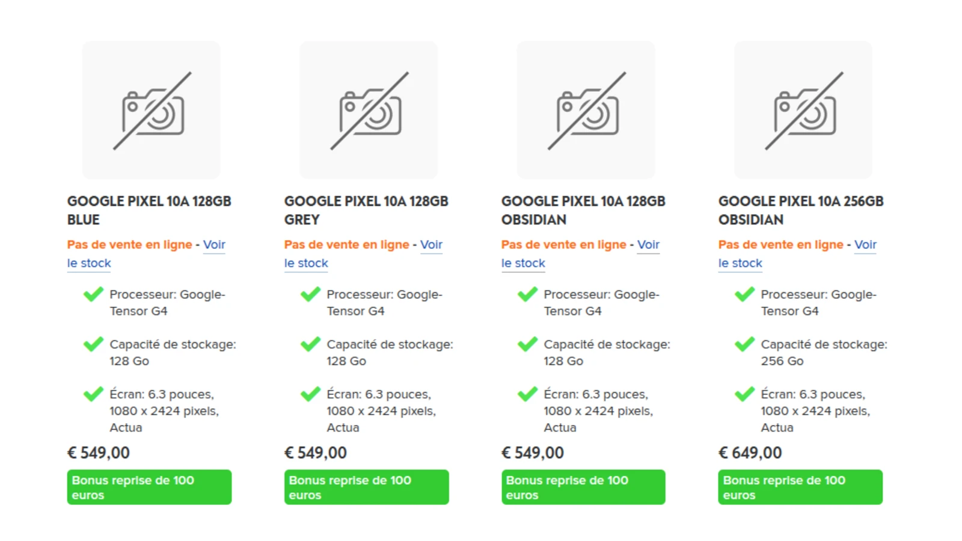The image size is (962, 541).
Task: View stock for the 256GB Obsidian model
Action: pyautogui.click(x=865, y=245)
